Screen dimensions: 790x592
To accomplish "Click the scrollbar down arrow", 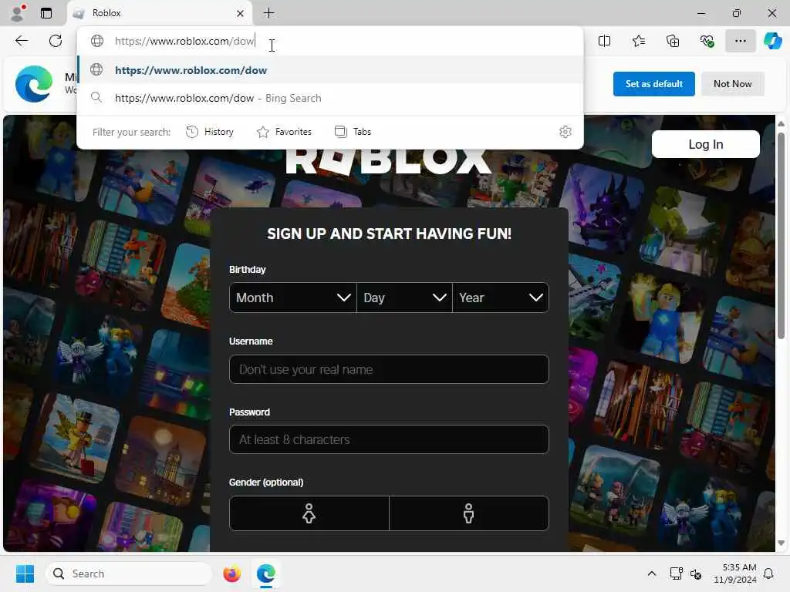I will 781,543.
